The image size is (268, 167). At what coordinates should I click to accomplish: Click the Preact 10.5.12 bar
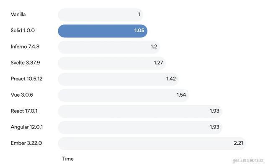(118, 79)
